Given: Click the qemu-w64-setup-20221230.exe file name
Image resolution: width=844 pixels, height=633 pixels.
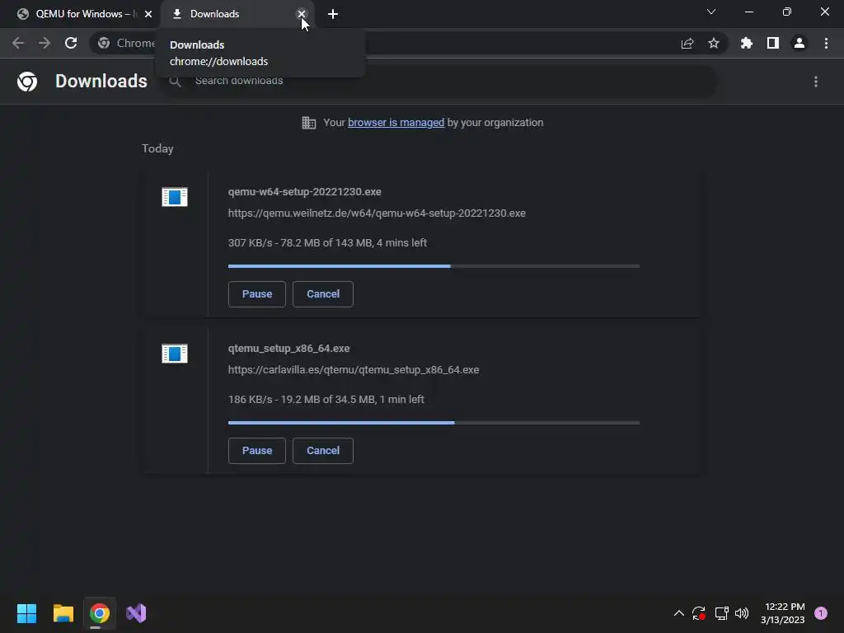Looking at the screenshot, I should click(x=305, y=191).
